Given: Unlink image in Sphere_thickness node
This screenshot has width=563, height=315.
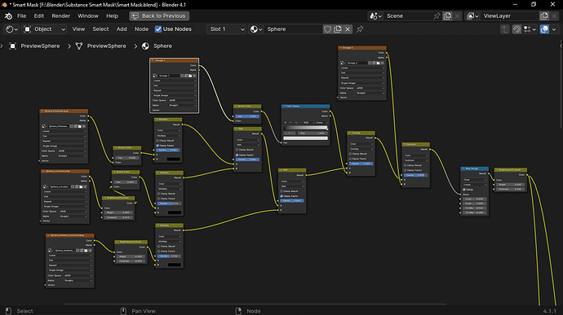Looking at the screenshot, I should (x=84, y=126).
